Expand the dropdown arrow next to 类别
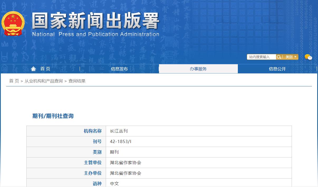Image resolution: width=318 pixels, height=187 pixels. (296, 57)
